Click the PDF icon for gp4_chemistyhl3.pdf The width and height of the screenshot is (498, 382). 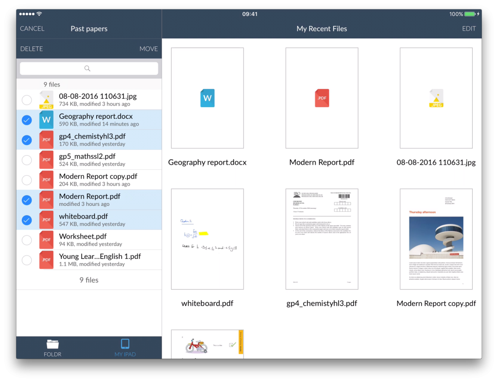(46, 140)
